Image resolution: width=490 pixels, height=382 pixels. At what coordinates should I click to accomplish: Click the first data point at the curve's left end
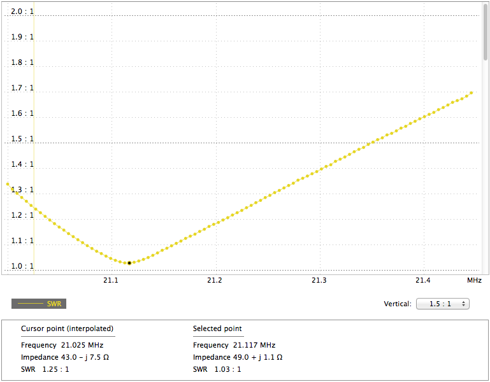pyautogui.click(x=8, y=184)
